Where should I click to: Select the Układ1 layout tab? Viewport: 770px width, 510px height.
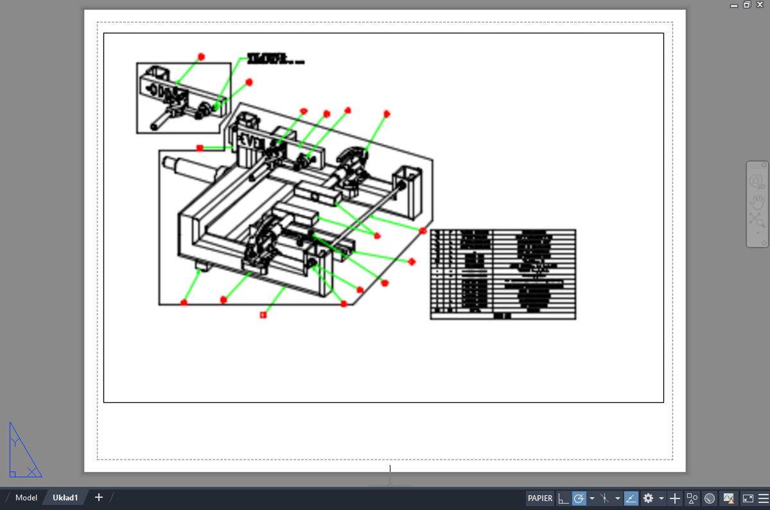tap(66, 498)
